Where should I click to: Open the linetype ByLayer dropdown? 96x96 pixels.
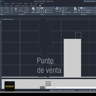88,12
